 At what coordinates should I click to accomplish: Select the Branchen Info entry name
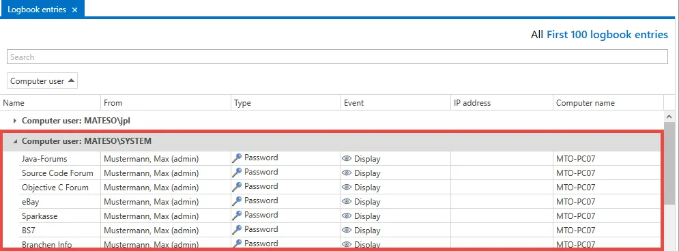[x=47, y=244]
